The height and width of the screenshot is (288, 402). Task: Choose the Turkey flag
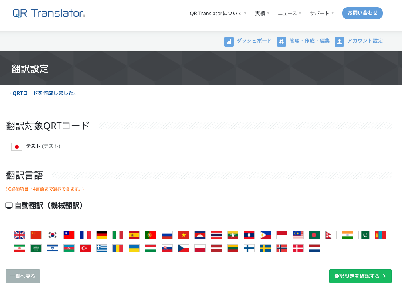85,248
